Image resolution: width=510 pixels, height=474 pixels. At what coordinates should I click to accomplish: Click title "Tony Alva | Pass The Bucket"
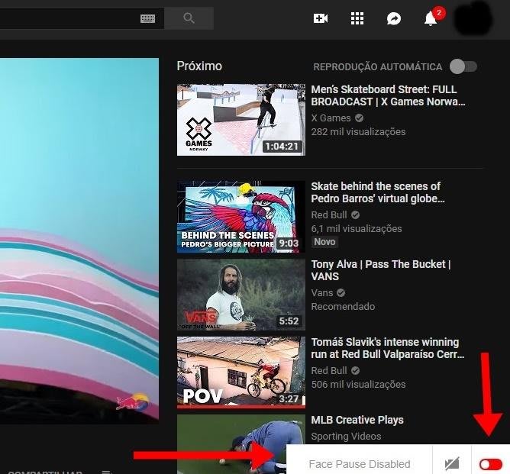click(380, 270)
